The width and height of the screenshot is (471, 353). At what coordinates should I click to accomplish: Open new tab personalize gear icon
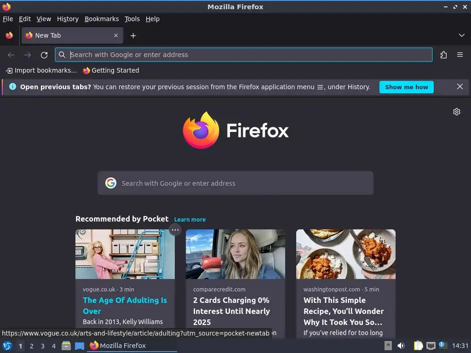[457, 112]
